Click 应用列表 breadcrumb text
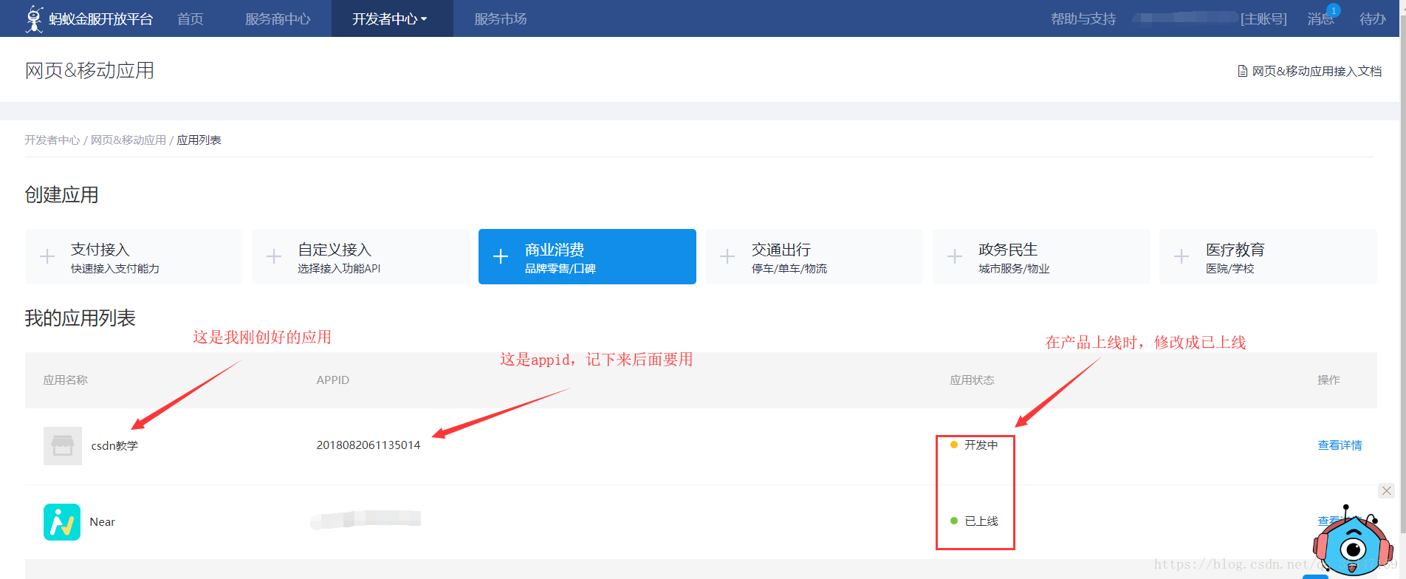This screenshot has width=1406, height=579. pyautogui.click(x=199, y=140)
